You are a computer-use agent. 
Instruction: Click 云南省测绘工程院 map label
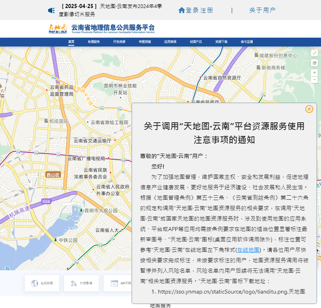point(110,122)
